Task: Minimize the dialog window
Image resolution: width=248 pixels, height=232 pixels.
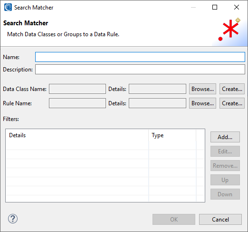Action: pos(193,7)
